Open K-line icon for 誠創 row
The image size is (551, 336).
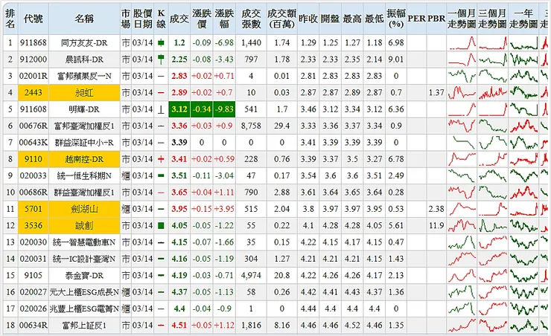161,225
